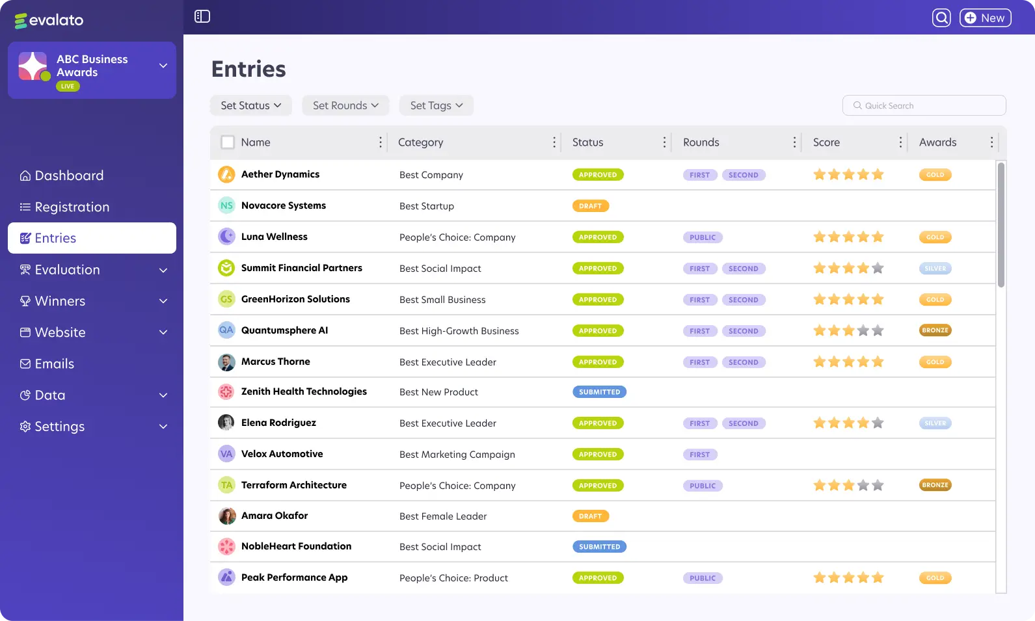The height and width of the screenshot is (621, 1035).
Task: Open the Luna Wellness entry
Action: click(x=275, y=237)
